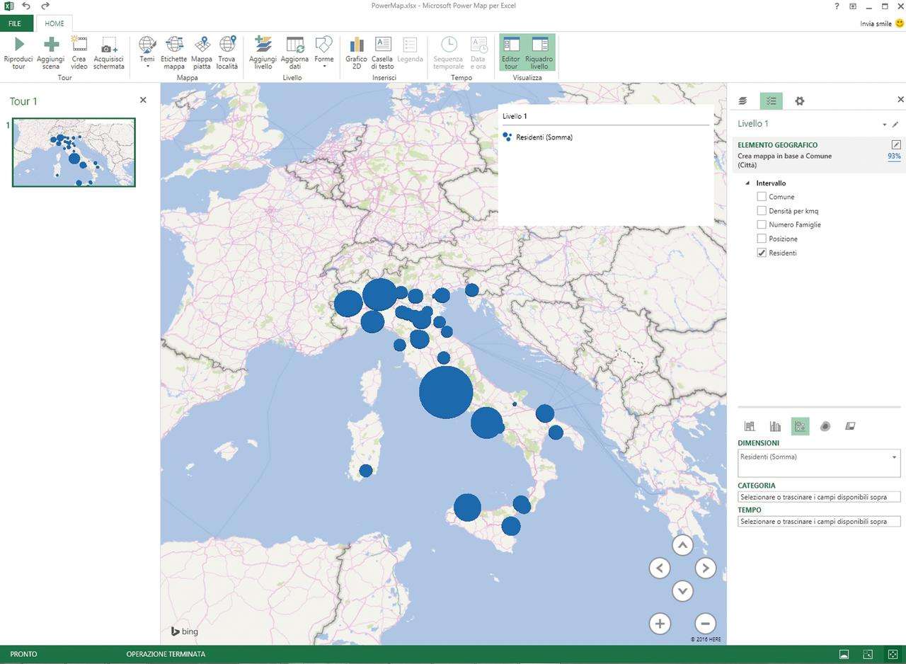Select the Tour 1 scene thumbnail
The width and height of the screenshot is (906, 664).
[74, 153]
